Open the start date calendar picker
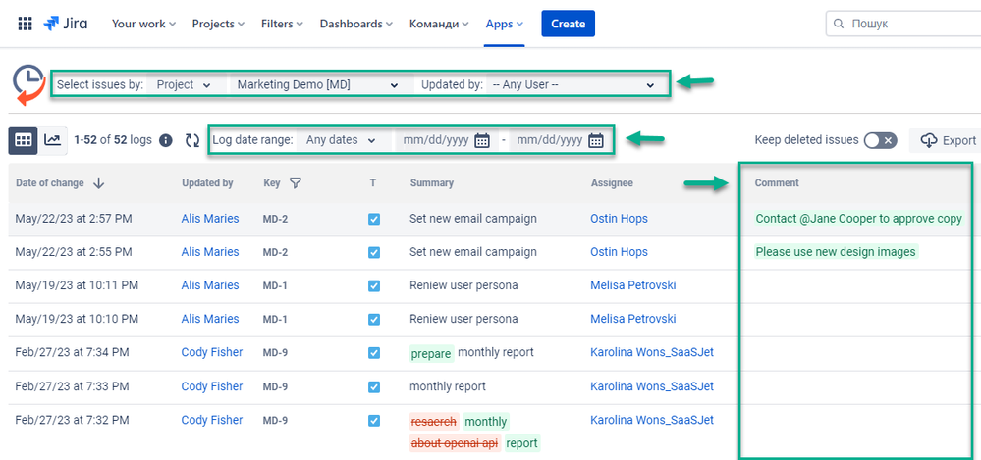This screenshot has height=460, width=981. [x=482, y=140]
